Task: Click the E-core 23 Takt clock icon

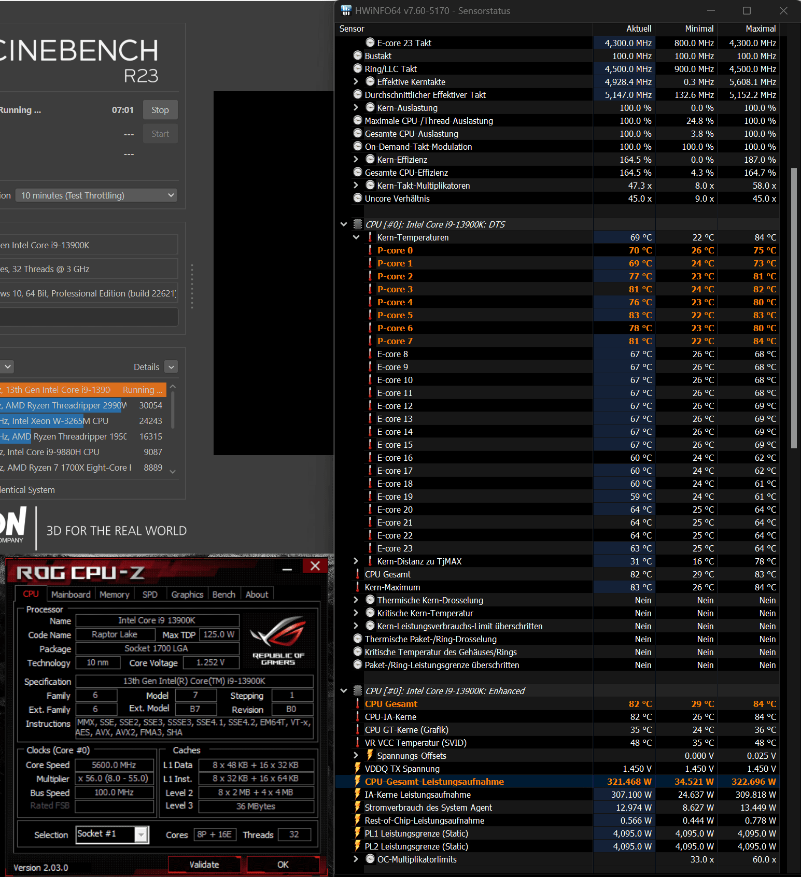Action: coord(370,43)
